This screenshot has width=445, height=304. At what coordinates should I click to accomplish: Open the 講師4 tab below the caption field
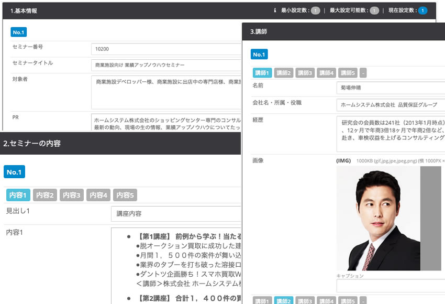coord(326,300)
